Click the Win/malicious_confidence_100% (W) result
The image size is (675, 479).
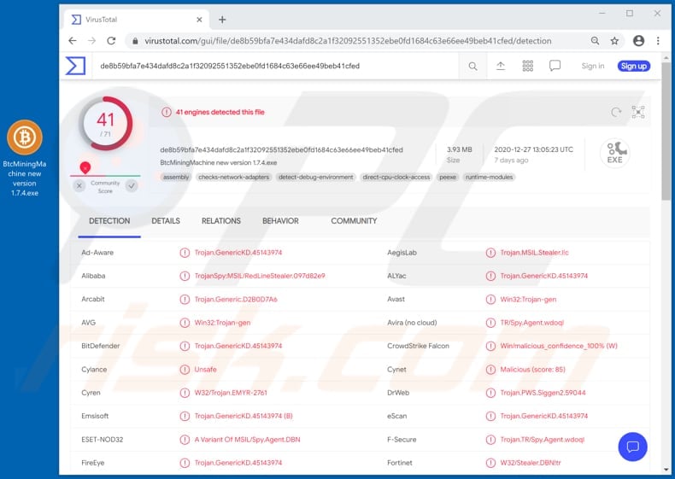[559, 346]
